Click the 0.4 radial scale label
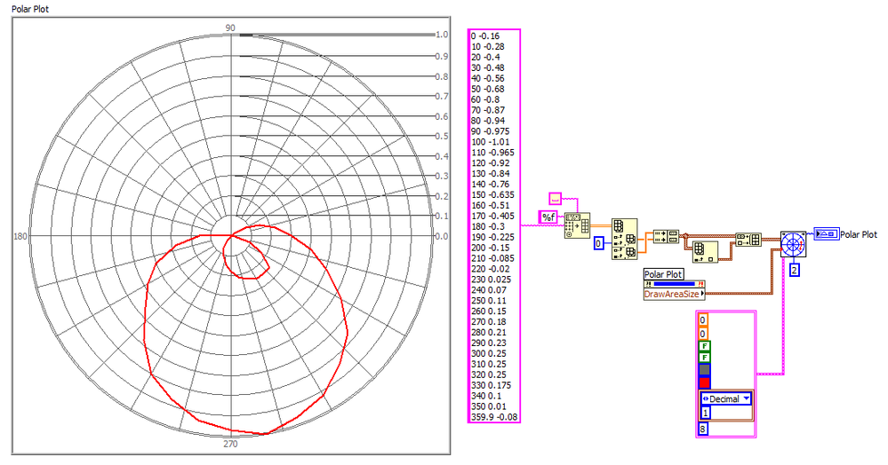Image resolution: width=888 pixels, height=465 pixels. [x=442, y=156]
